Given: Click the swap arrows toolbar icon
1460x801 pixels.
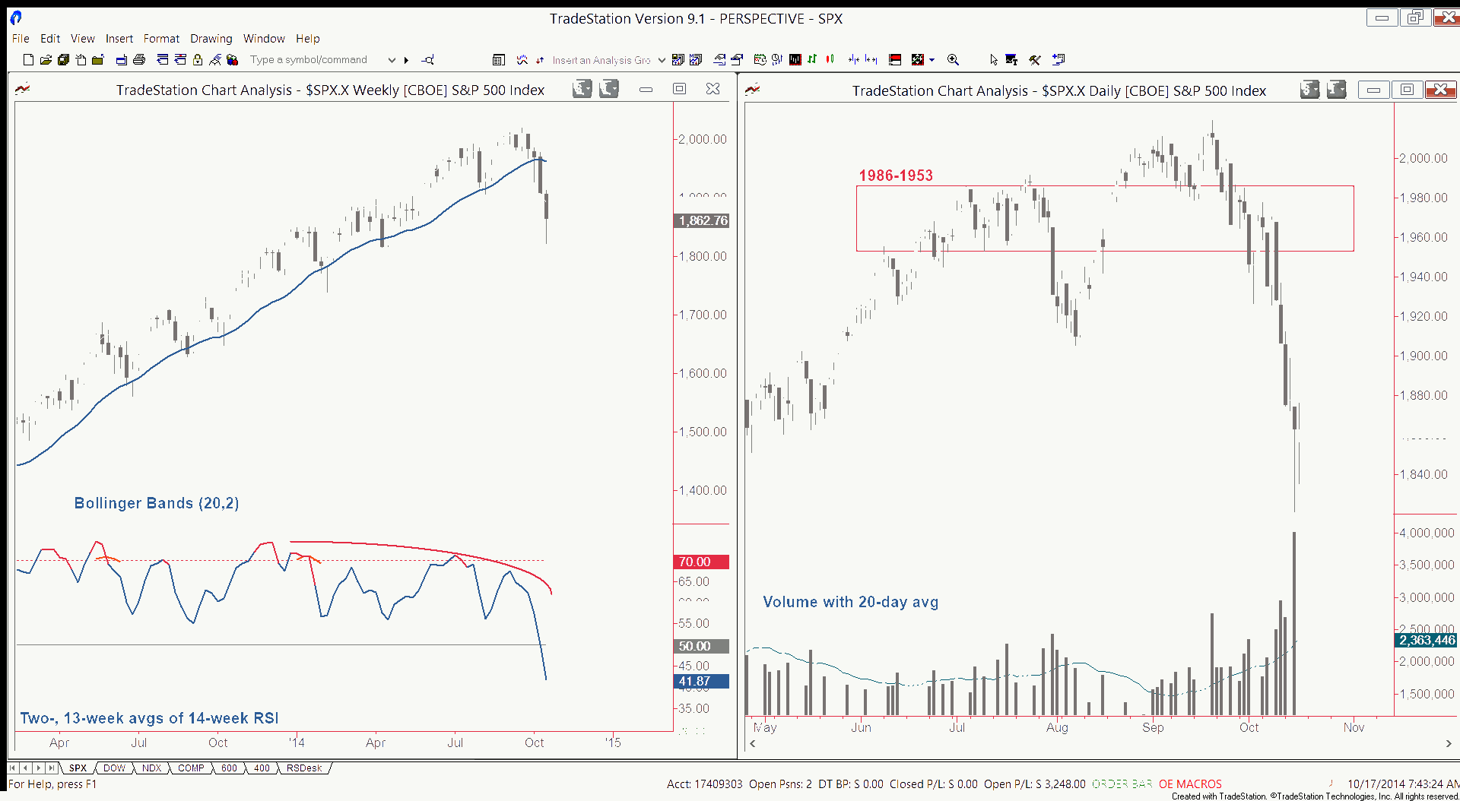Looking at the screenshot, I should tap(540, 60).
